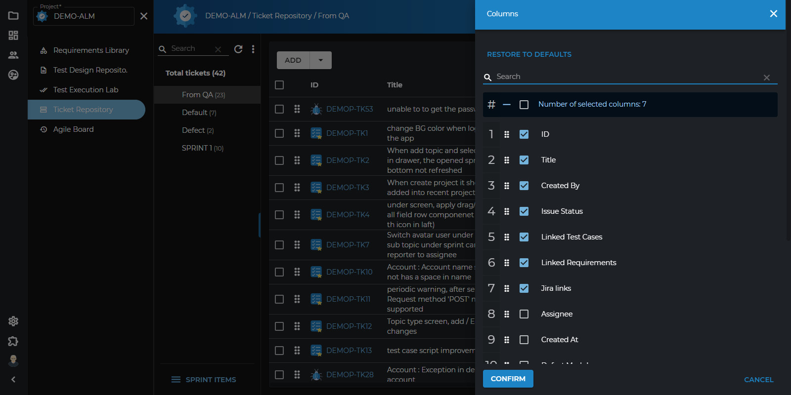Uncheck the Jira links checkbox
Viewport: 791px width, 395px height.
point(524,288)
